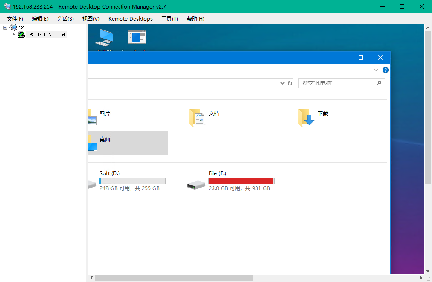Close the remote Explorer window
The height and width of the screenshot is (282, 432).
(x=380, y=58)
